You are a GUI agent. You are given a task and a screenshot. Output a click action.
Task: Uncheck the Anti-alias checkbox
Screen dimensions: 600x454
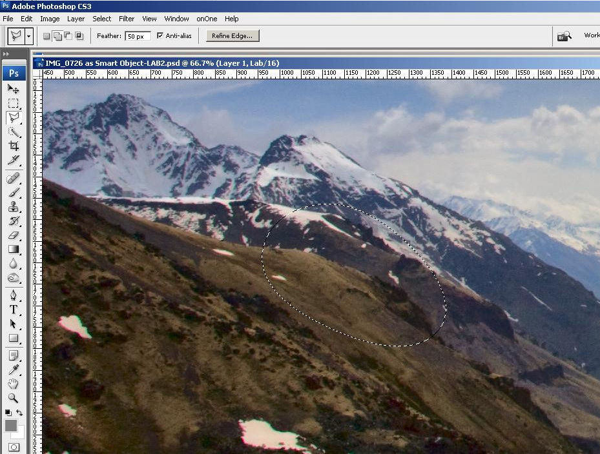160,36
